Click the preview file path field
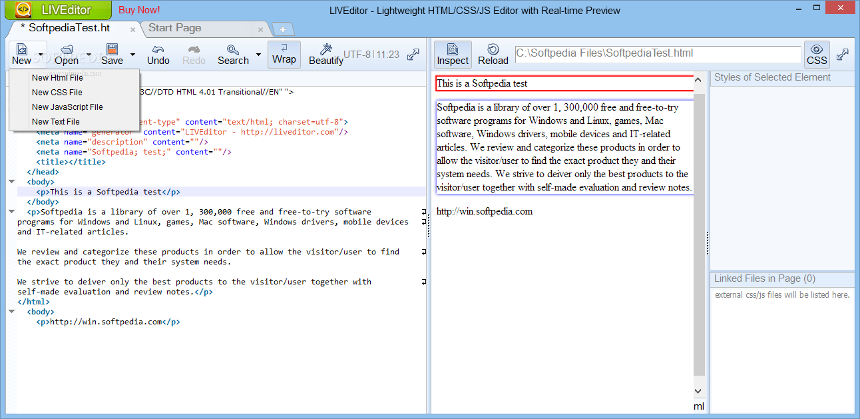This screenshot has height=419, width=860. tap(658, 53)
